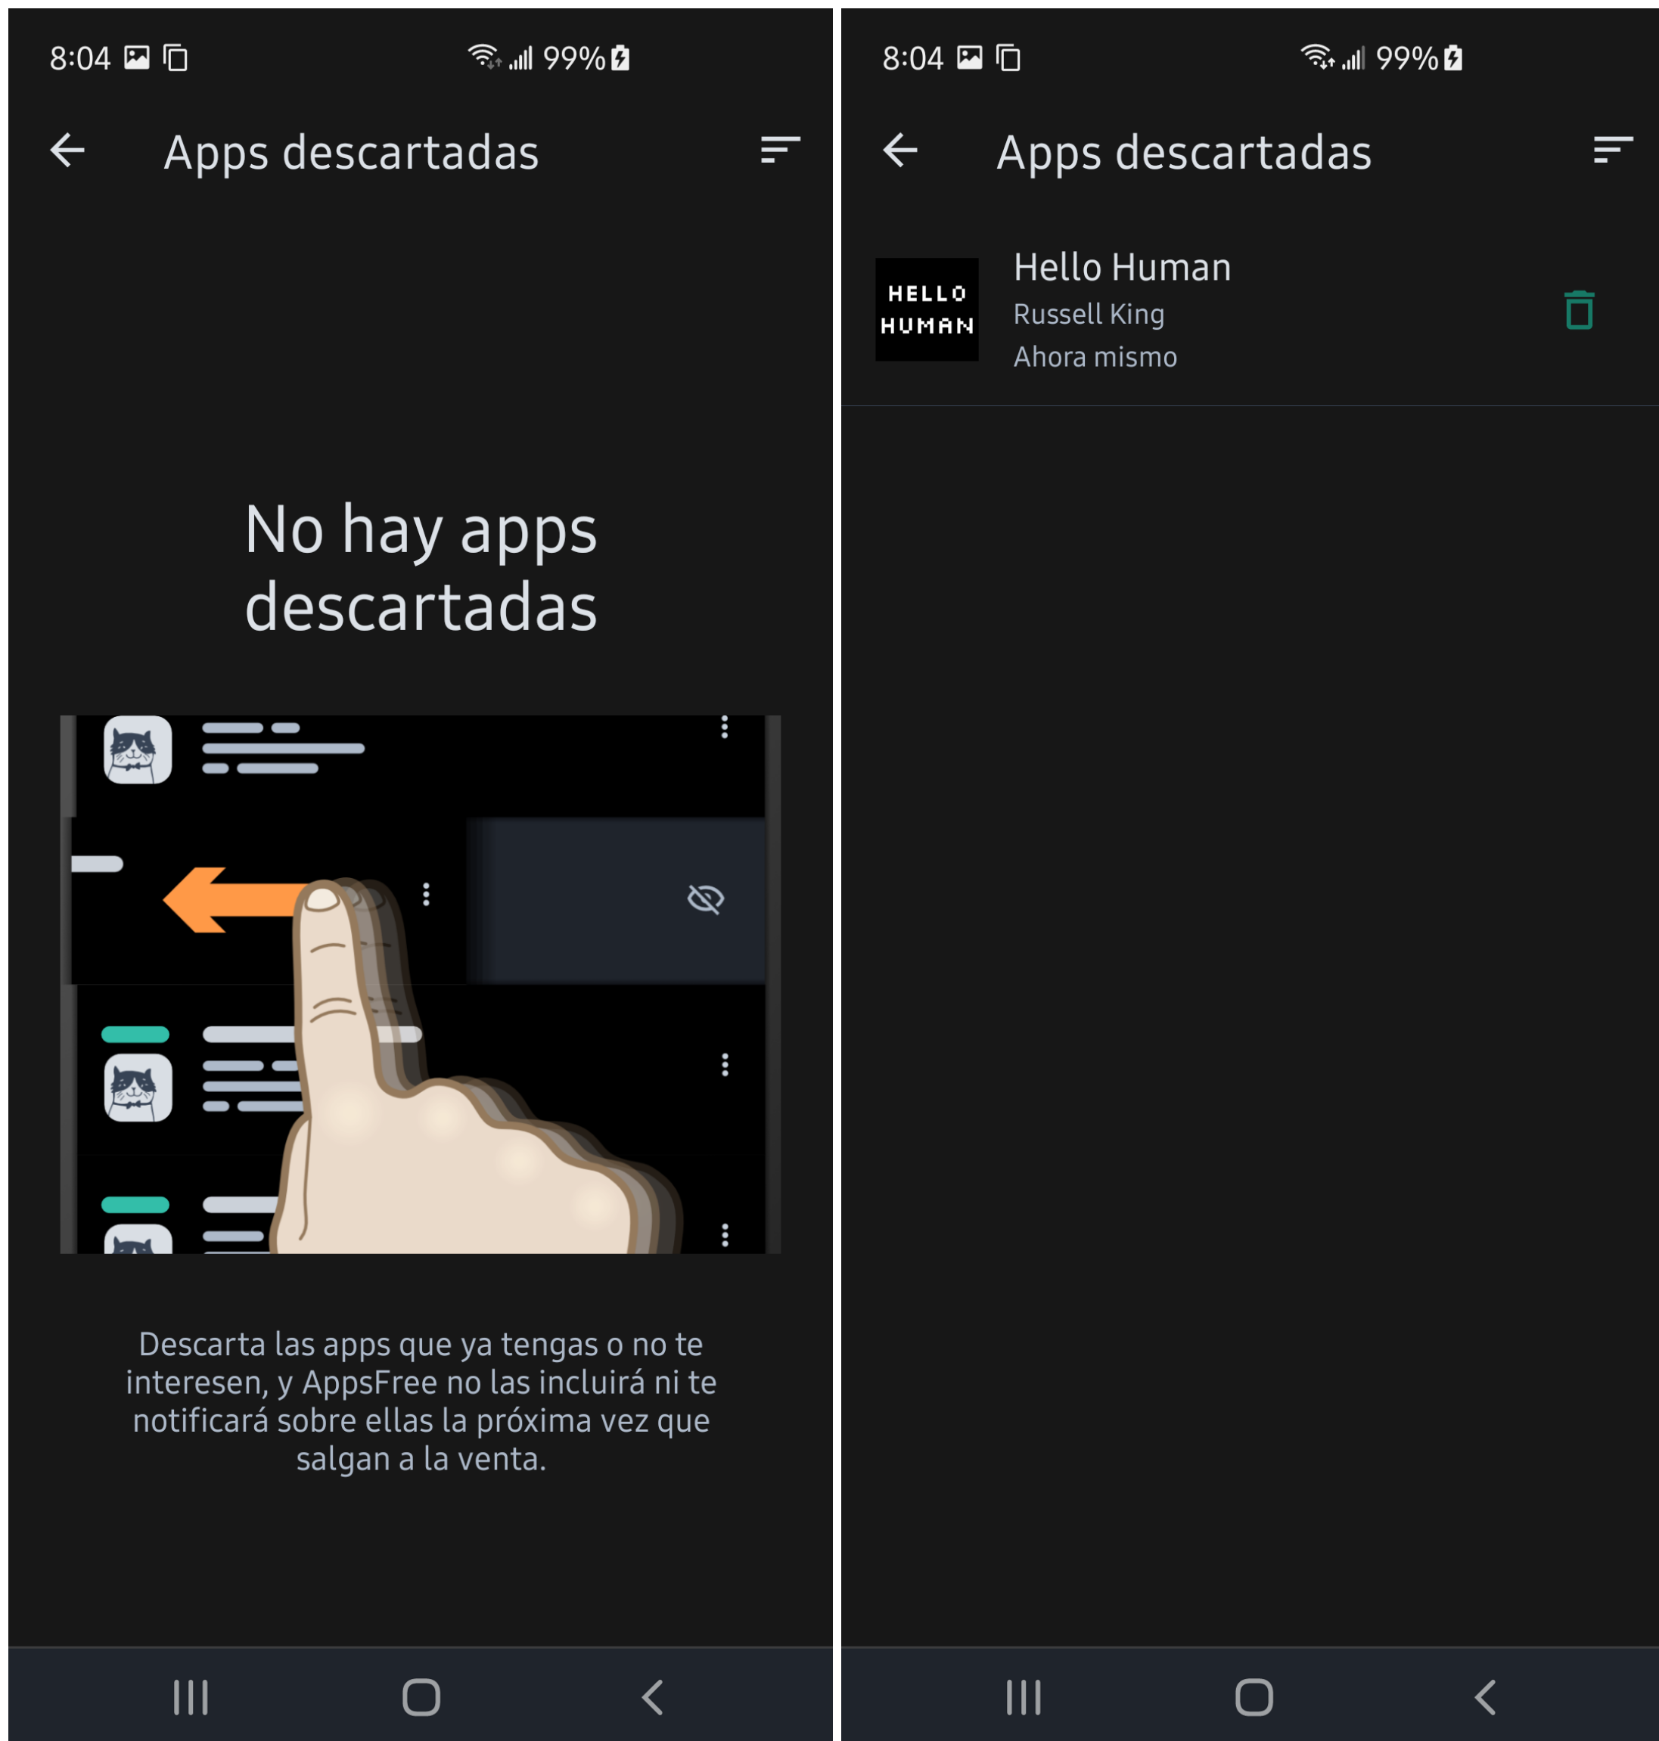The image size is (1659, 1741).
Task: Open recent apps on right screen navbar
Action: (x=1024, y=1697)
